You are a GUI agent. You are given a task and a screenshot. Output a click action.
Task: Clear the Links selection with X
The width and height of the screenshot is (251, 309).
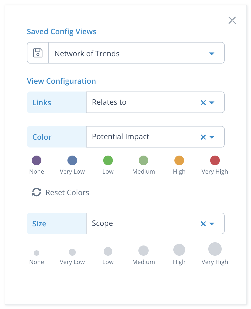203,103
